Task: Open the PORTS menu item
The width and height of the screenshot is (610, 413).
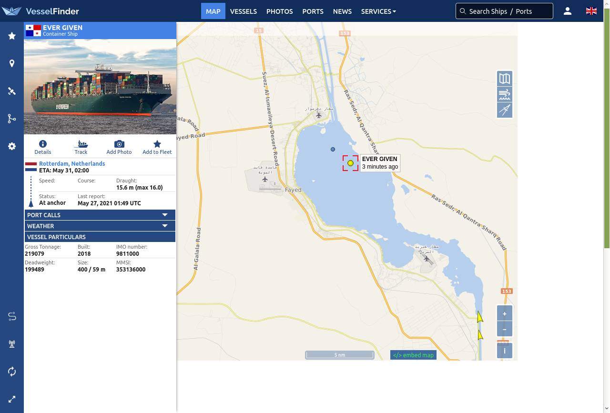Action: click(x=313, y=11)
